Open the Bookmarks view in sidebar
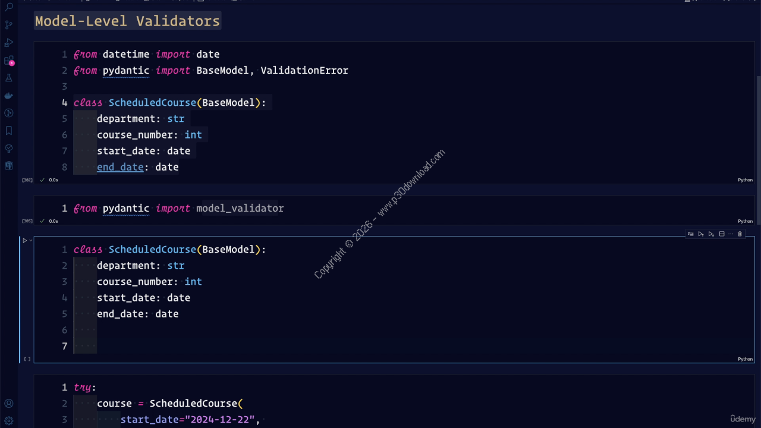761x428 pixels. click(x=9, y=131)
